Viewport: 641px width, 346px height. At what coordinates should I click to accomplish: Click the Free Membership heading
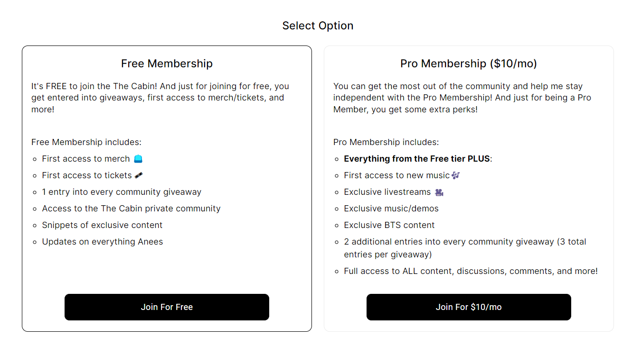(167, 64)
